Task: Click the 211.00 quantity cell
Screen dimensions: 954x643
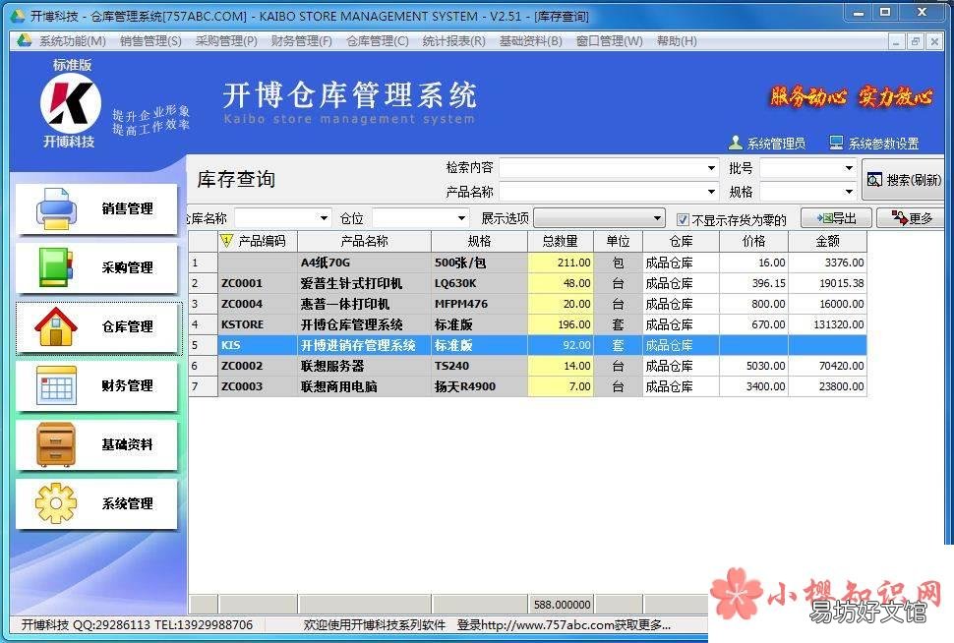Action: [x=561, y=263]
